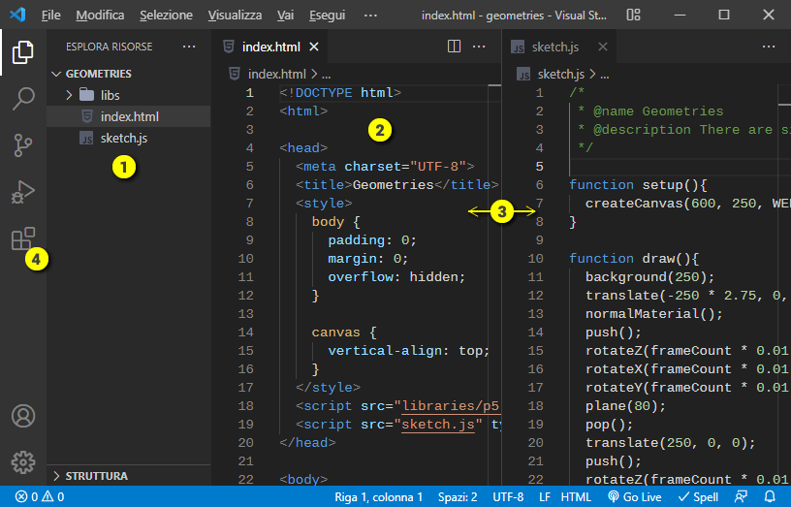Viewport: 791px width, 507px height.
Task: Click 'normalMaterial();' in sketch.js
Action: tap(653, 314)
